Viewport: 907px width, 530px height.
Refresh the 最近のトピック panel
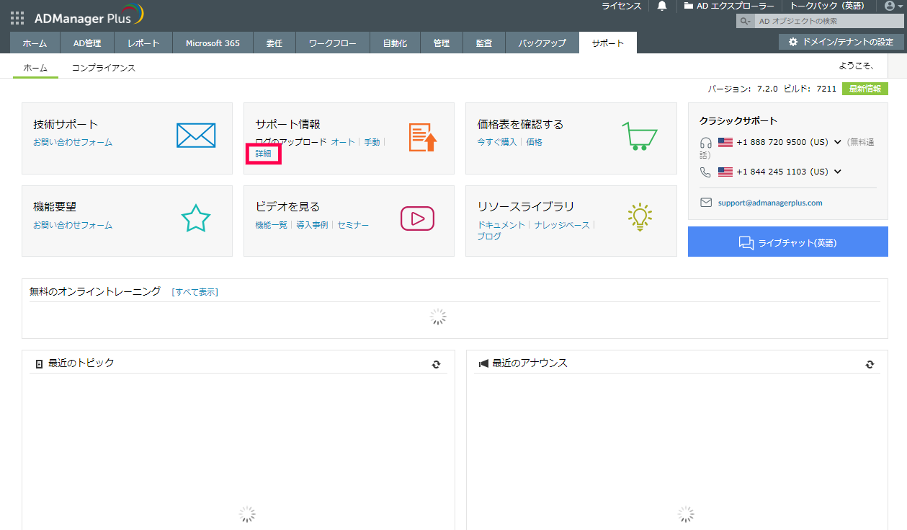coord(436,364)
